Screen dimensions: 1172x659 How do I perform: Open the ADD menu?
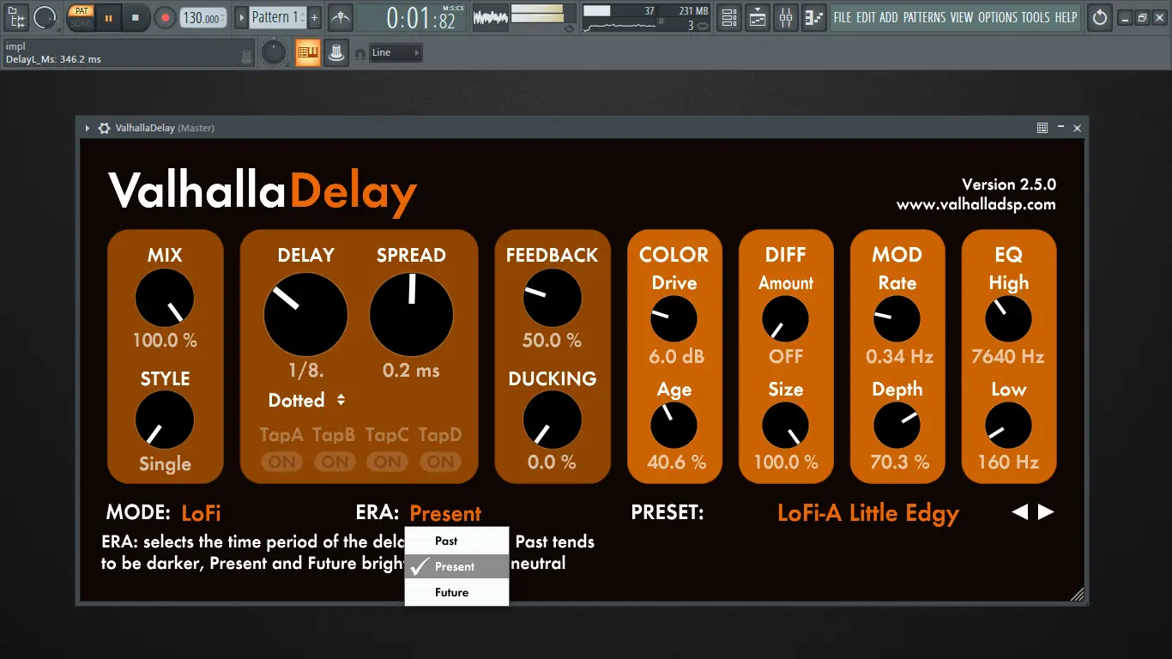coord(888,17)
